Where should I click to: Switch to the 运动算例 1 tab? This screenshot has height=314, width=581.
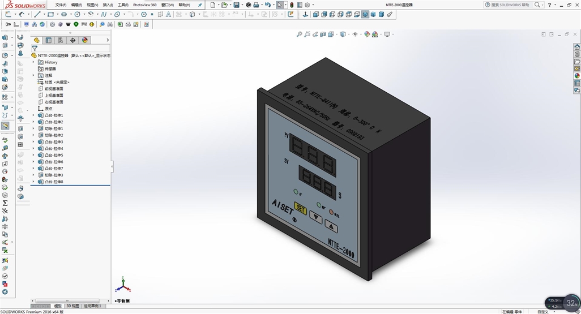(x=92, y=306)
